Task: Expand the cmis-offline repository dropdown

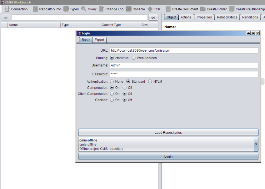Action: [x=256, y=145]
